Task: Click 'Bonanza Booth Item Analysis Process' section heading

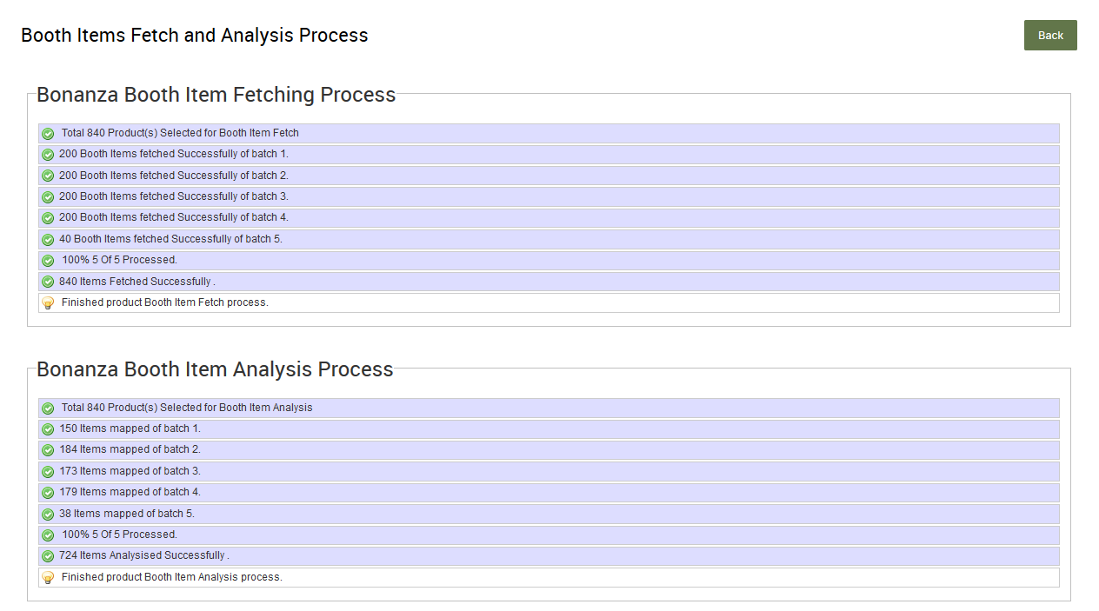Action: pos(215,369)
